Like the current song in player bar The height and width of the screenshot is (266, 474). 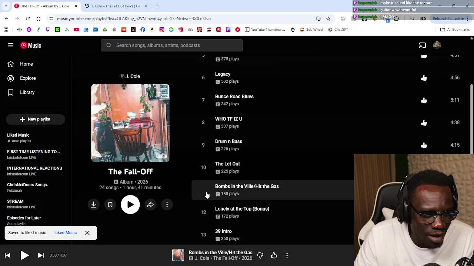(x=274, y=255)
